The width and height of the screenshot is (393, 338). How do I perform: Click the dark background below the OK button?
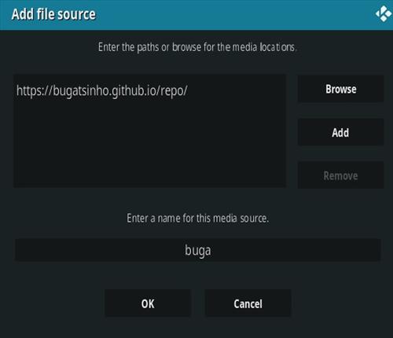click(148, 328)
